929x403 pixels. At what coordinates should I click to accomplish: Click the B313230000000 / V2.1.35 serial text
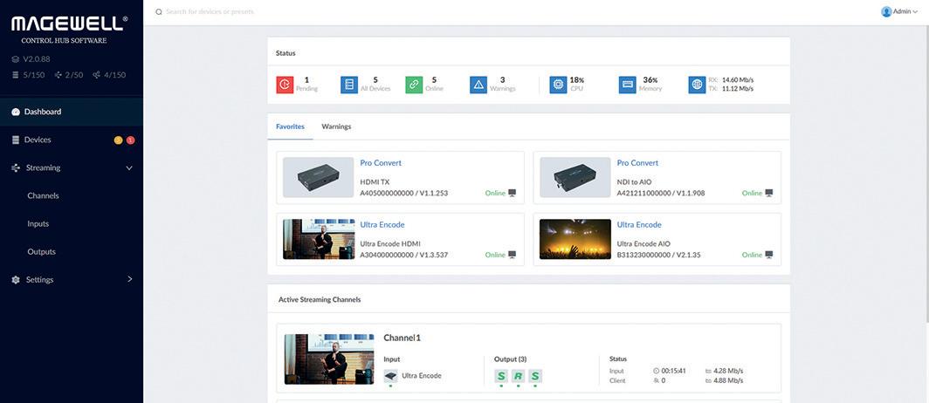[659, 255]
